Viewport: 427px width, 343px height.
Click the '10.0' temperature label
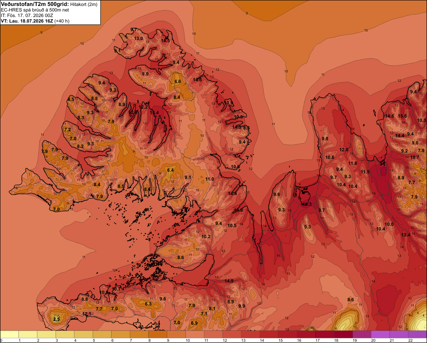point(389,224)
